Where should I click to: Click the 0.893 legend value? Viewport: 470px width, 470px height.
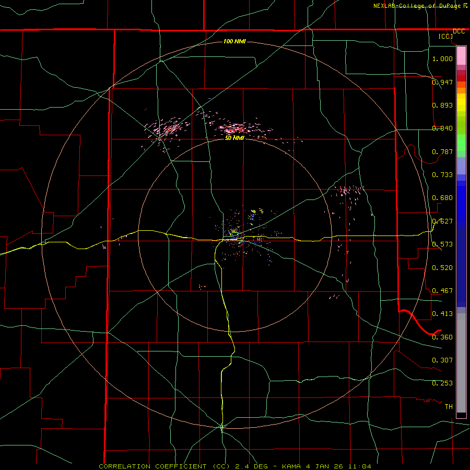[x=442, y=105]
